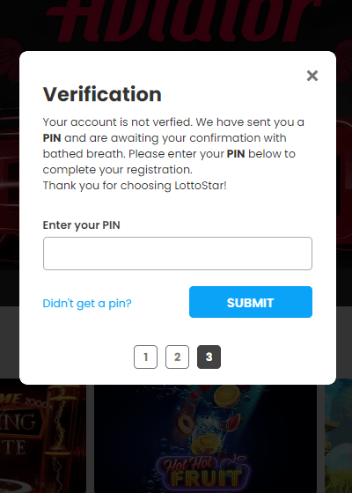Viewport: 352px width, 493px height.
Task: Go to registration step 1
Action: point(145,357)
